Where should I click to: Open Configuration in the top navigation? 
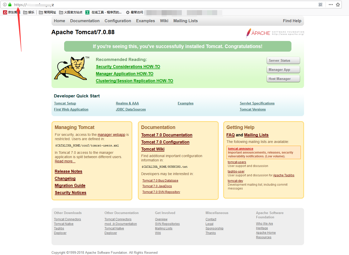coord(118,21)
